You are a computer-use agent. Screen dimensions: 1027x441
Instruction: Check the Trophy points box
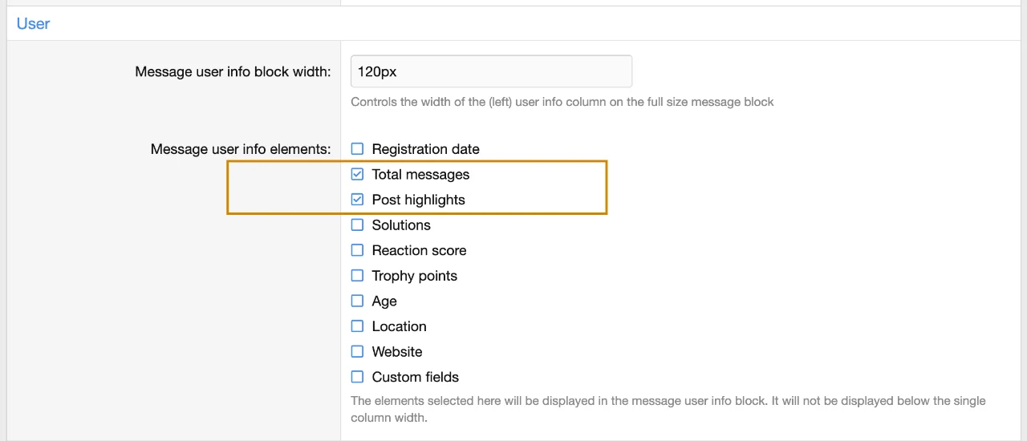click(x=358, y=276)
